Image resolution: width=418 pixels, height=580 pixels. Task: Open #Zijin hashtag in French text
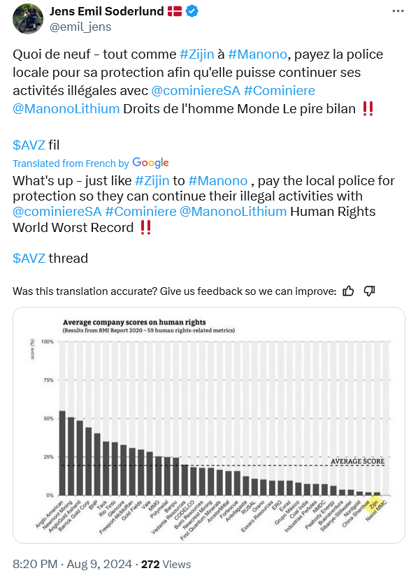(x=197, y=55)
